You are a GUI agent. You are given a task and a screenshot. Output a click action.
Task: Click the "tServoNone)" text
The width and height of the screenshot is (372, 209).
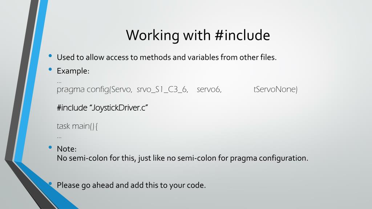tap(275, 90)
